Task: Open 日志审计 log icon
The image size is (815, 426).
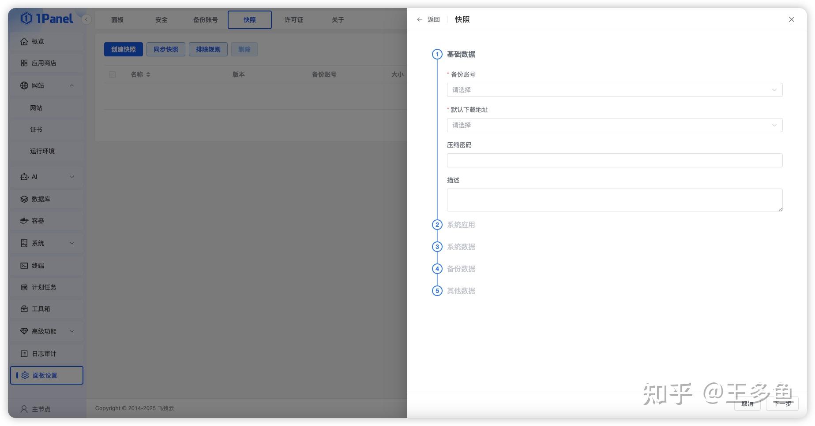Action: tap(24, 354)
